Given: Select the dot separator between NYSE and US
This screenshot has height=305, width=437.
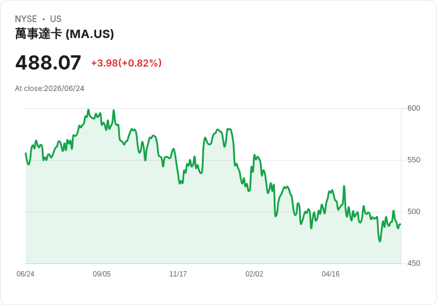Looking at the screenshot, I should coord(43,19).
